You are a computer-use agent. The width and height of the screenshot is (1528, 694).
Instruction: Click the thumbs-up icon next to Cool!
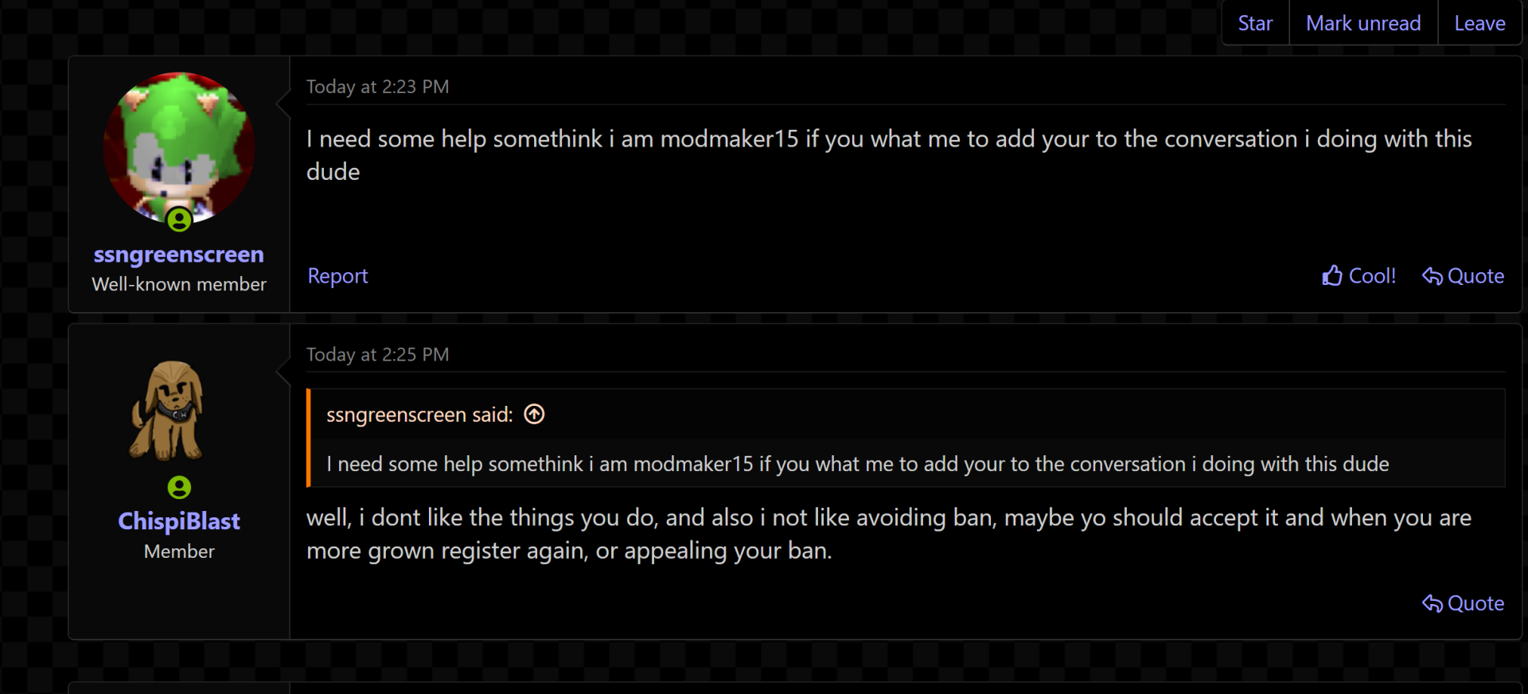(x=1332, y=276)
